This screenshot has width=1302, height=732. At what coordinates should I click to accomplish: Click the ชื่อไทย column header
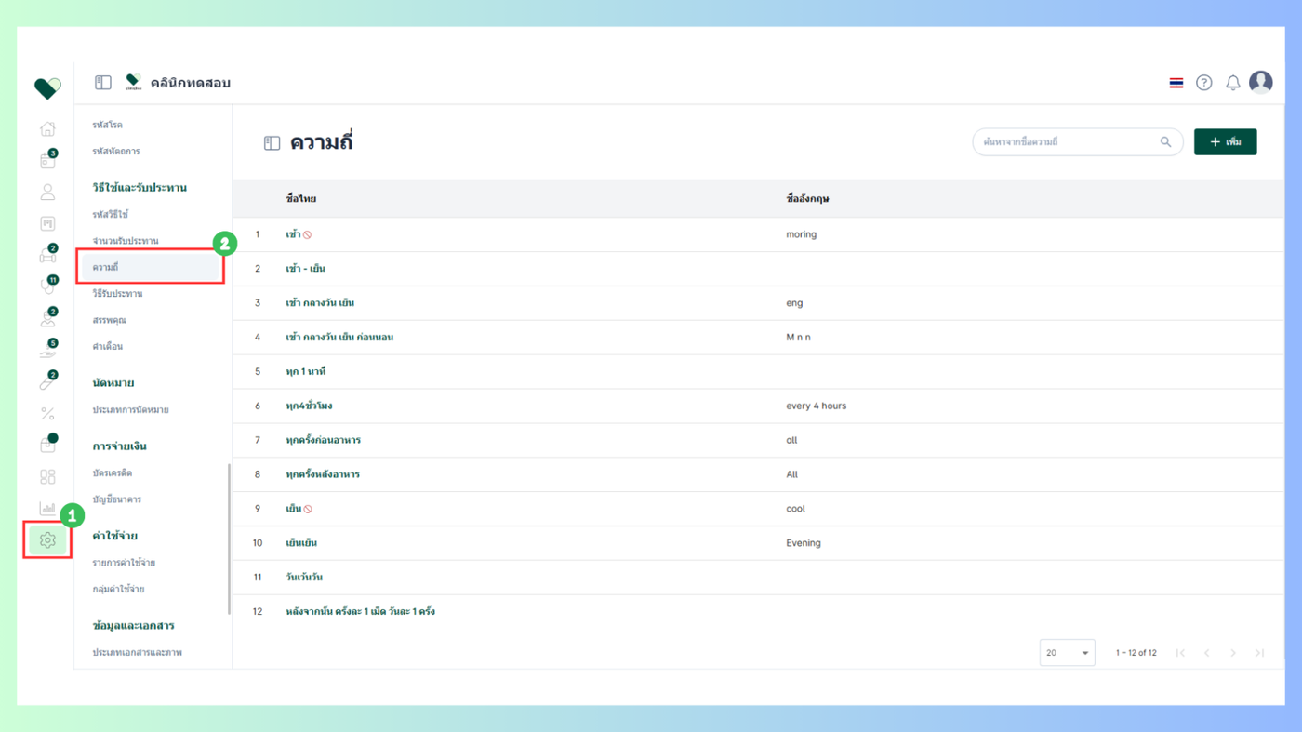pos(301,199)
